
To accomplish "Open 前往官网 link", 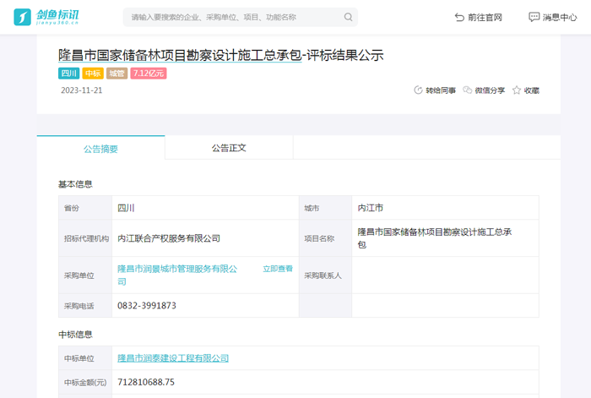I will click(479, 18).
